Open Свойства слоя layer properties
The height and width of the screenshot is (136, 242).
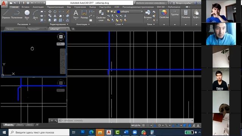click(101, 15)
